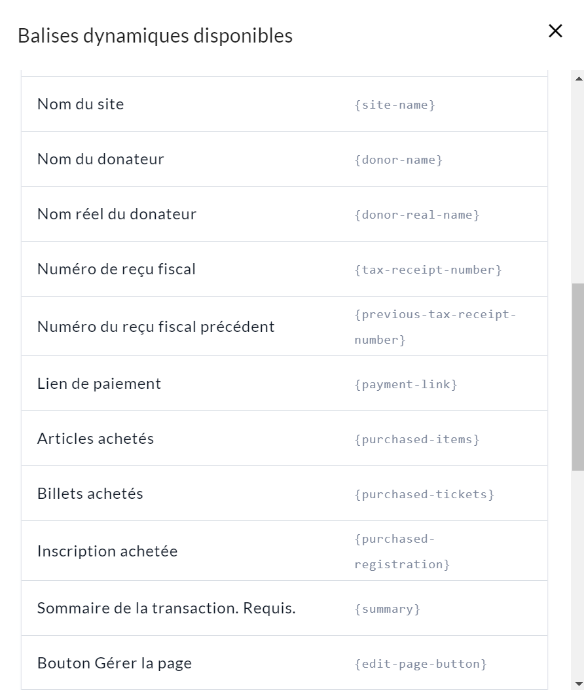Click the Sommaire de la transaction row
Image resolution: width=584 pixels, height=690 pixels.
[166, 608]
